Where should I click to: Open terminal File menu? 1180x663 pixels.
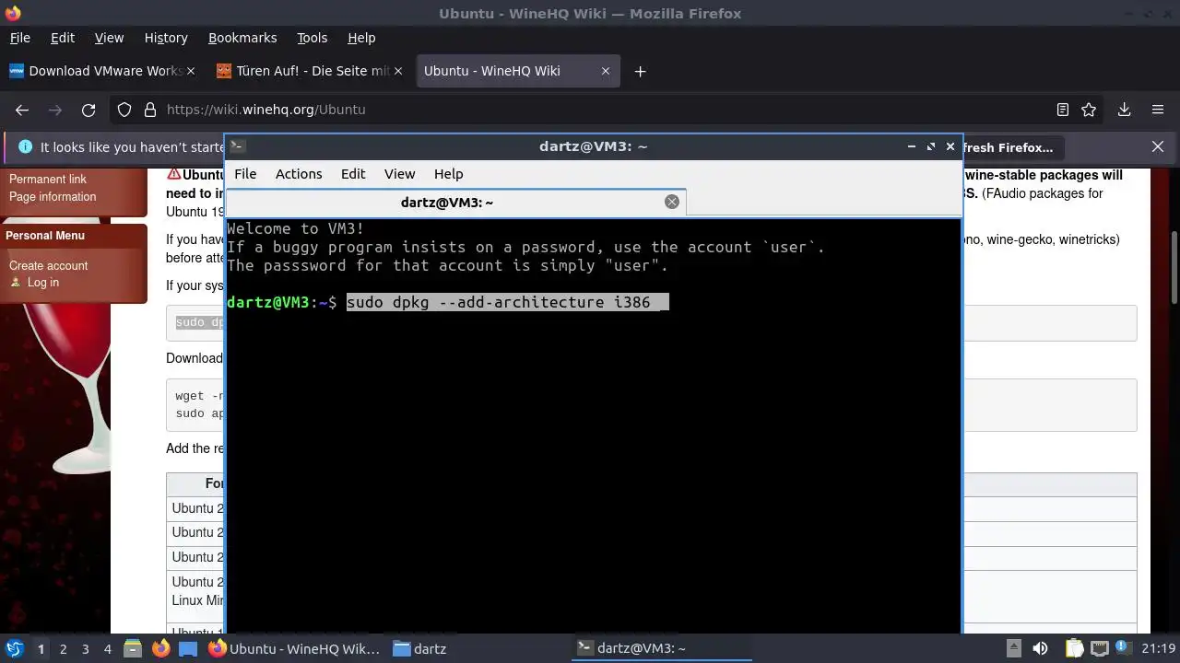tap(245, 174)
